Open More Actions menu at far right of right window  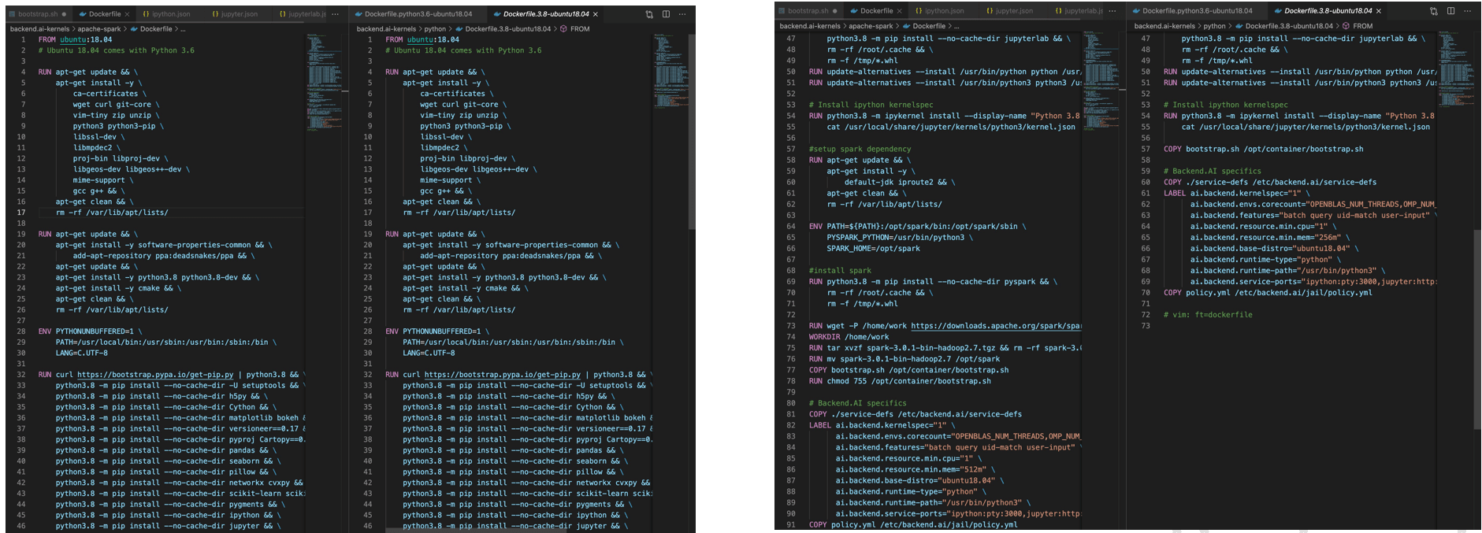[x=1467, y=11]
